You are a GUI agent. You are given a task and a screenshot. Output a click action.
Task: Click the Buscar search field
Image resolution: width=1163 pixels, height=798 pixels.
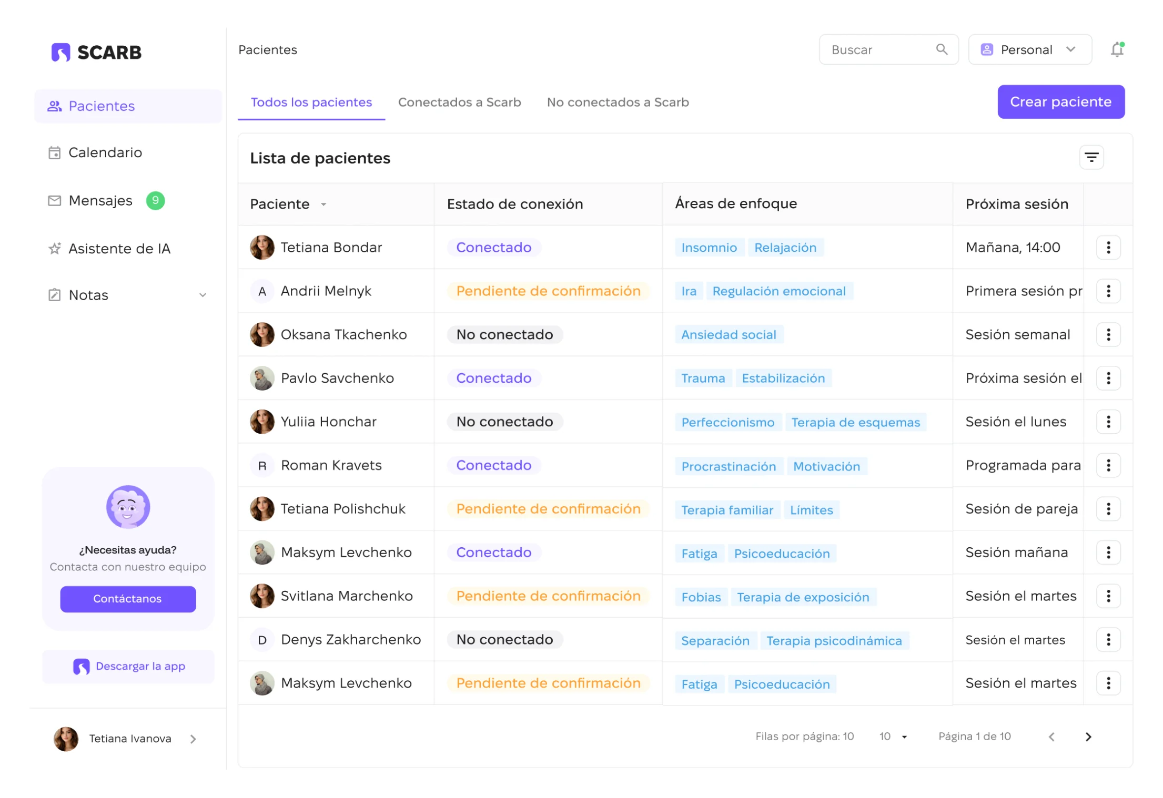coord(888,49)
